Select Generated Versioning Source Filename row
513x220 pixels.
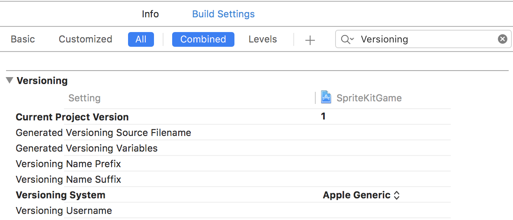(233, 133)
